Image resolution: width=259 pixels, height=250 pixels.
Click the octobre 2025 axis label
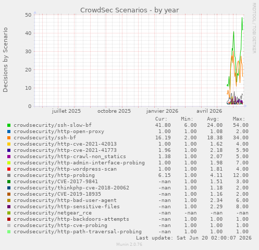click(114, 111)
